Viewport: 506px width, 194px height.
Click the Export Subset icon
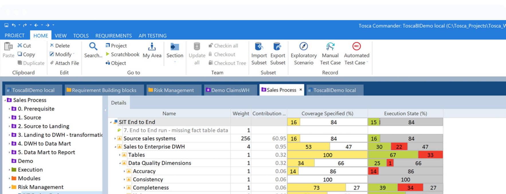(x=277, y=47)
